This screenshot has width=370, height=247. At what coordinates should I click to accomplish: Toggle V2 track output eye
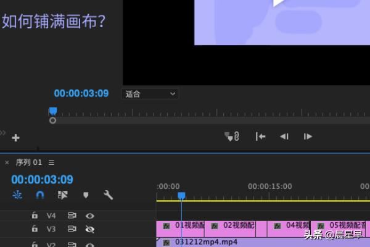point(90,245)
